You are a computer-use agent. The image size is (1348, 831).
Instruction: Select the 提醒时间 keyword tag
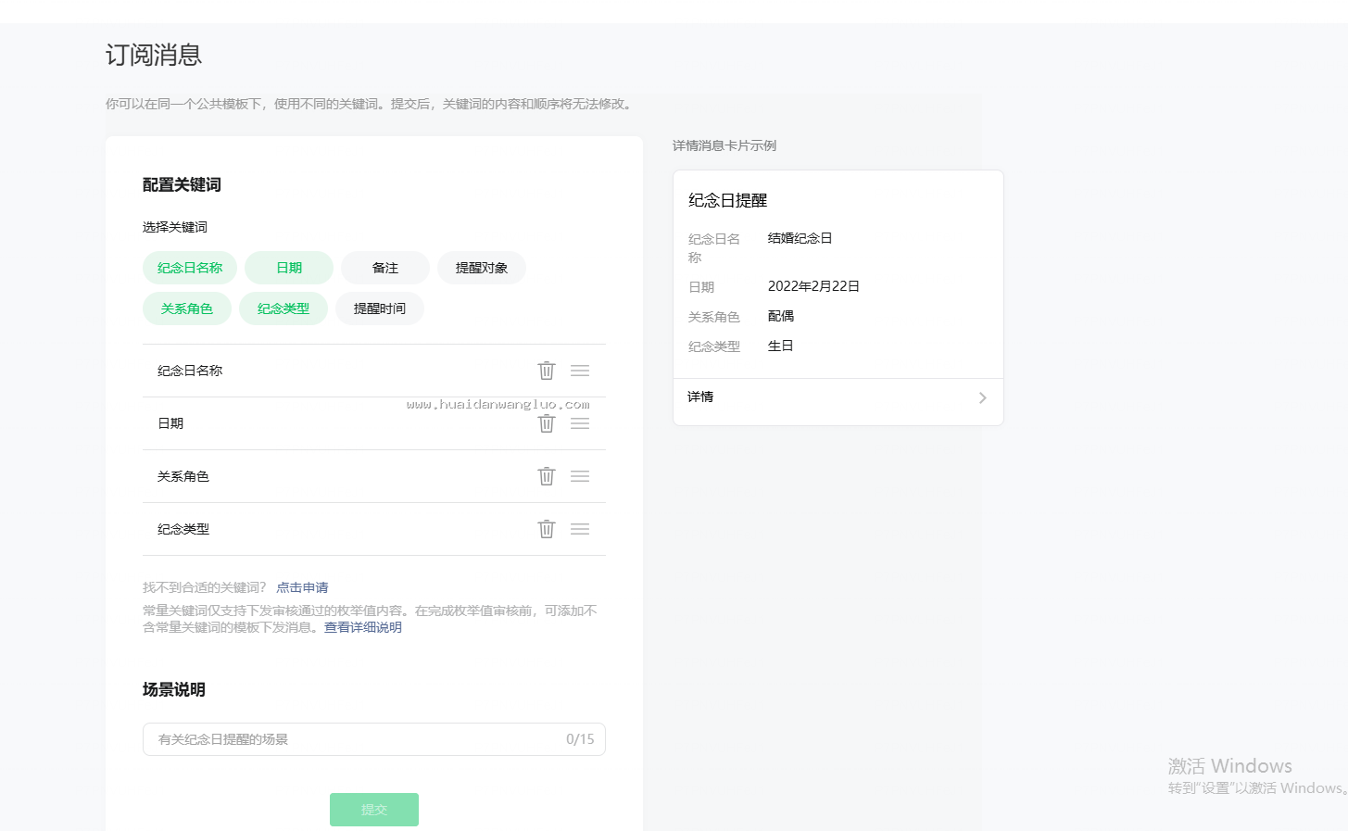click(x=380, y=308)
